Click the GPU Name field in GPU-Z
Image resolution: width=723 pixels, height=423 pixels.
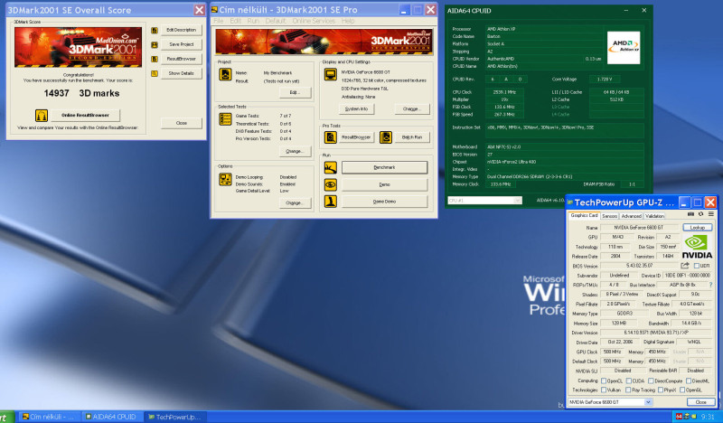click(x=639, y=228)
